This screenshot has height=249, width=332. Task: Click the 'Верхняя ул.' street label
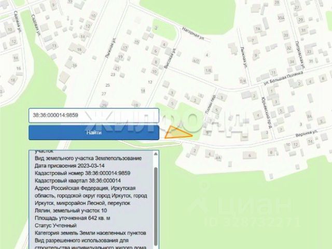point(307,133)
